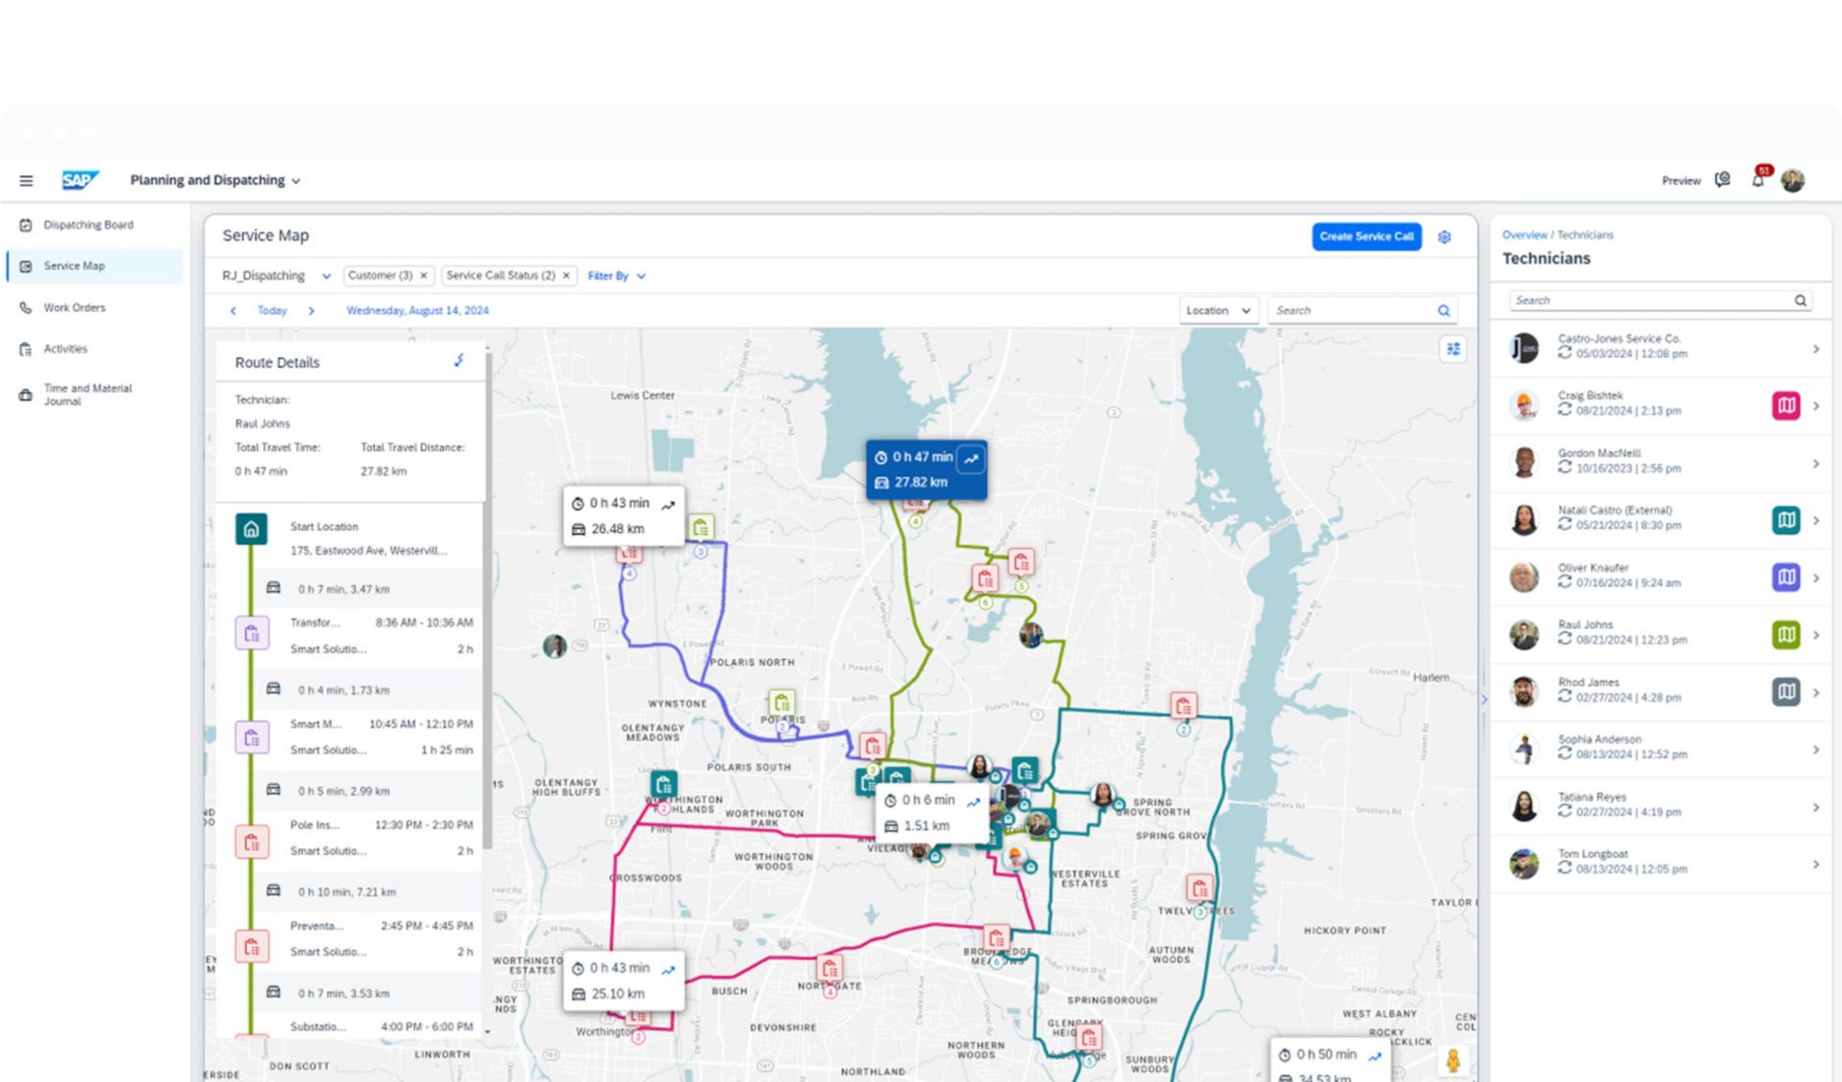Open the support chat icon near Preview

1722,180
